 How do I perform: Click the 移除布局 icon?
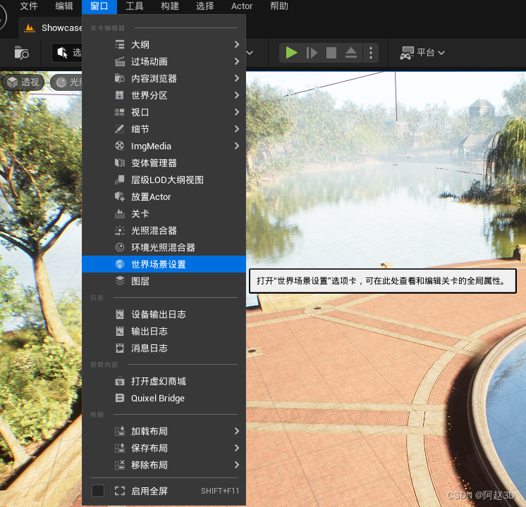tap(120, 465)
